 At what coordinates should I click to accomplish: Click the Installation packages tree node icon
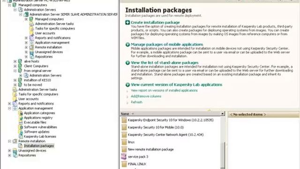(x=20, y=146)
